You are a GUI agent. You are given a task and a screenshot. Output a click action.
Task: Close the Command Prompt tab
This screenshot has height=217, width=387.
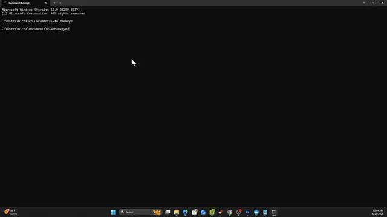pos(46,3)
